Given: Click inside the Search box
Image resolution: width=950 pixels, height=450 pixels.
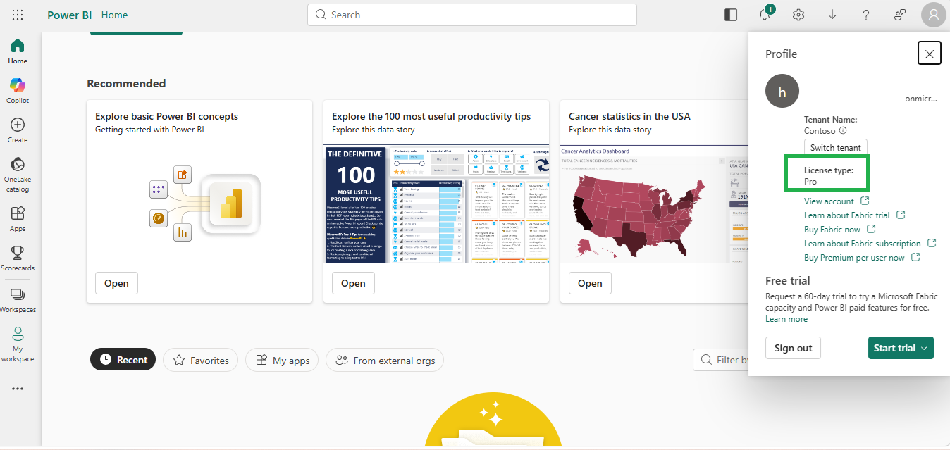Looking at the screenshot, I should pos(471,15).
